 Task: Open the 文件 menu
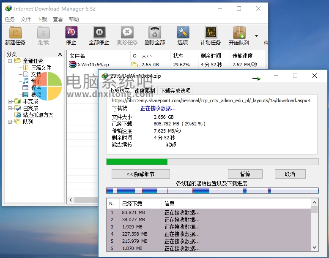pos(26,19)
